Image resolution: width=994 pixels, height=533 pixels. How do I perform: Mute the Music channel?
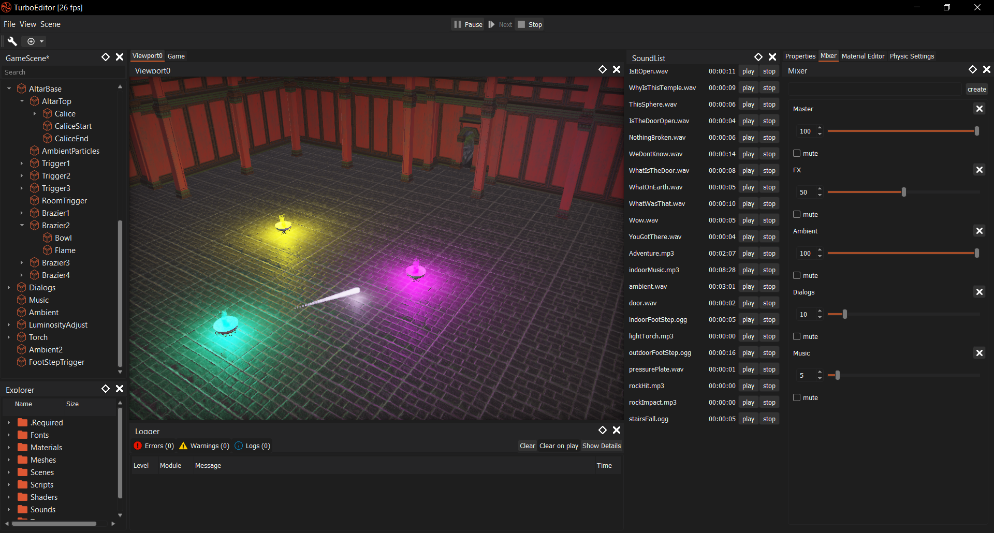797,397
